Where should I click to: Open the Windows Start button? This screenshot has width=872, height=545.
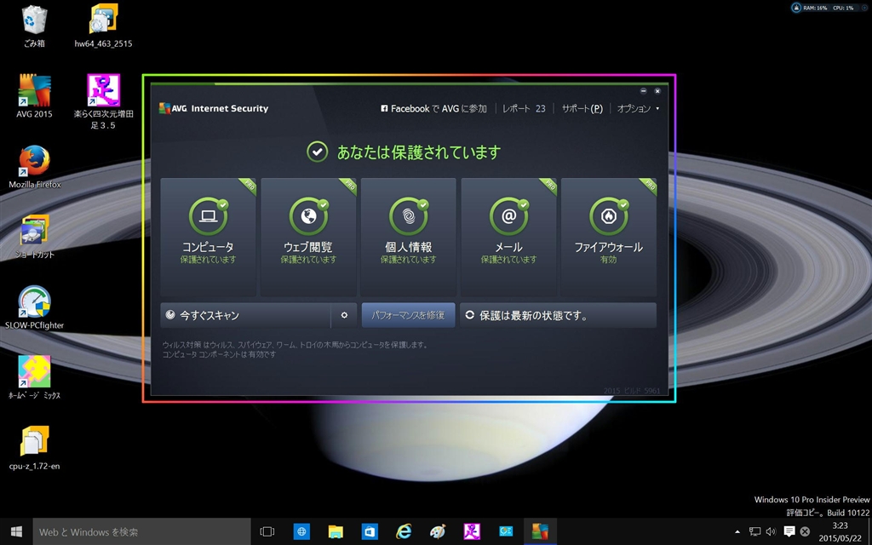(x=17, y=531)
